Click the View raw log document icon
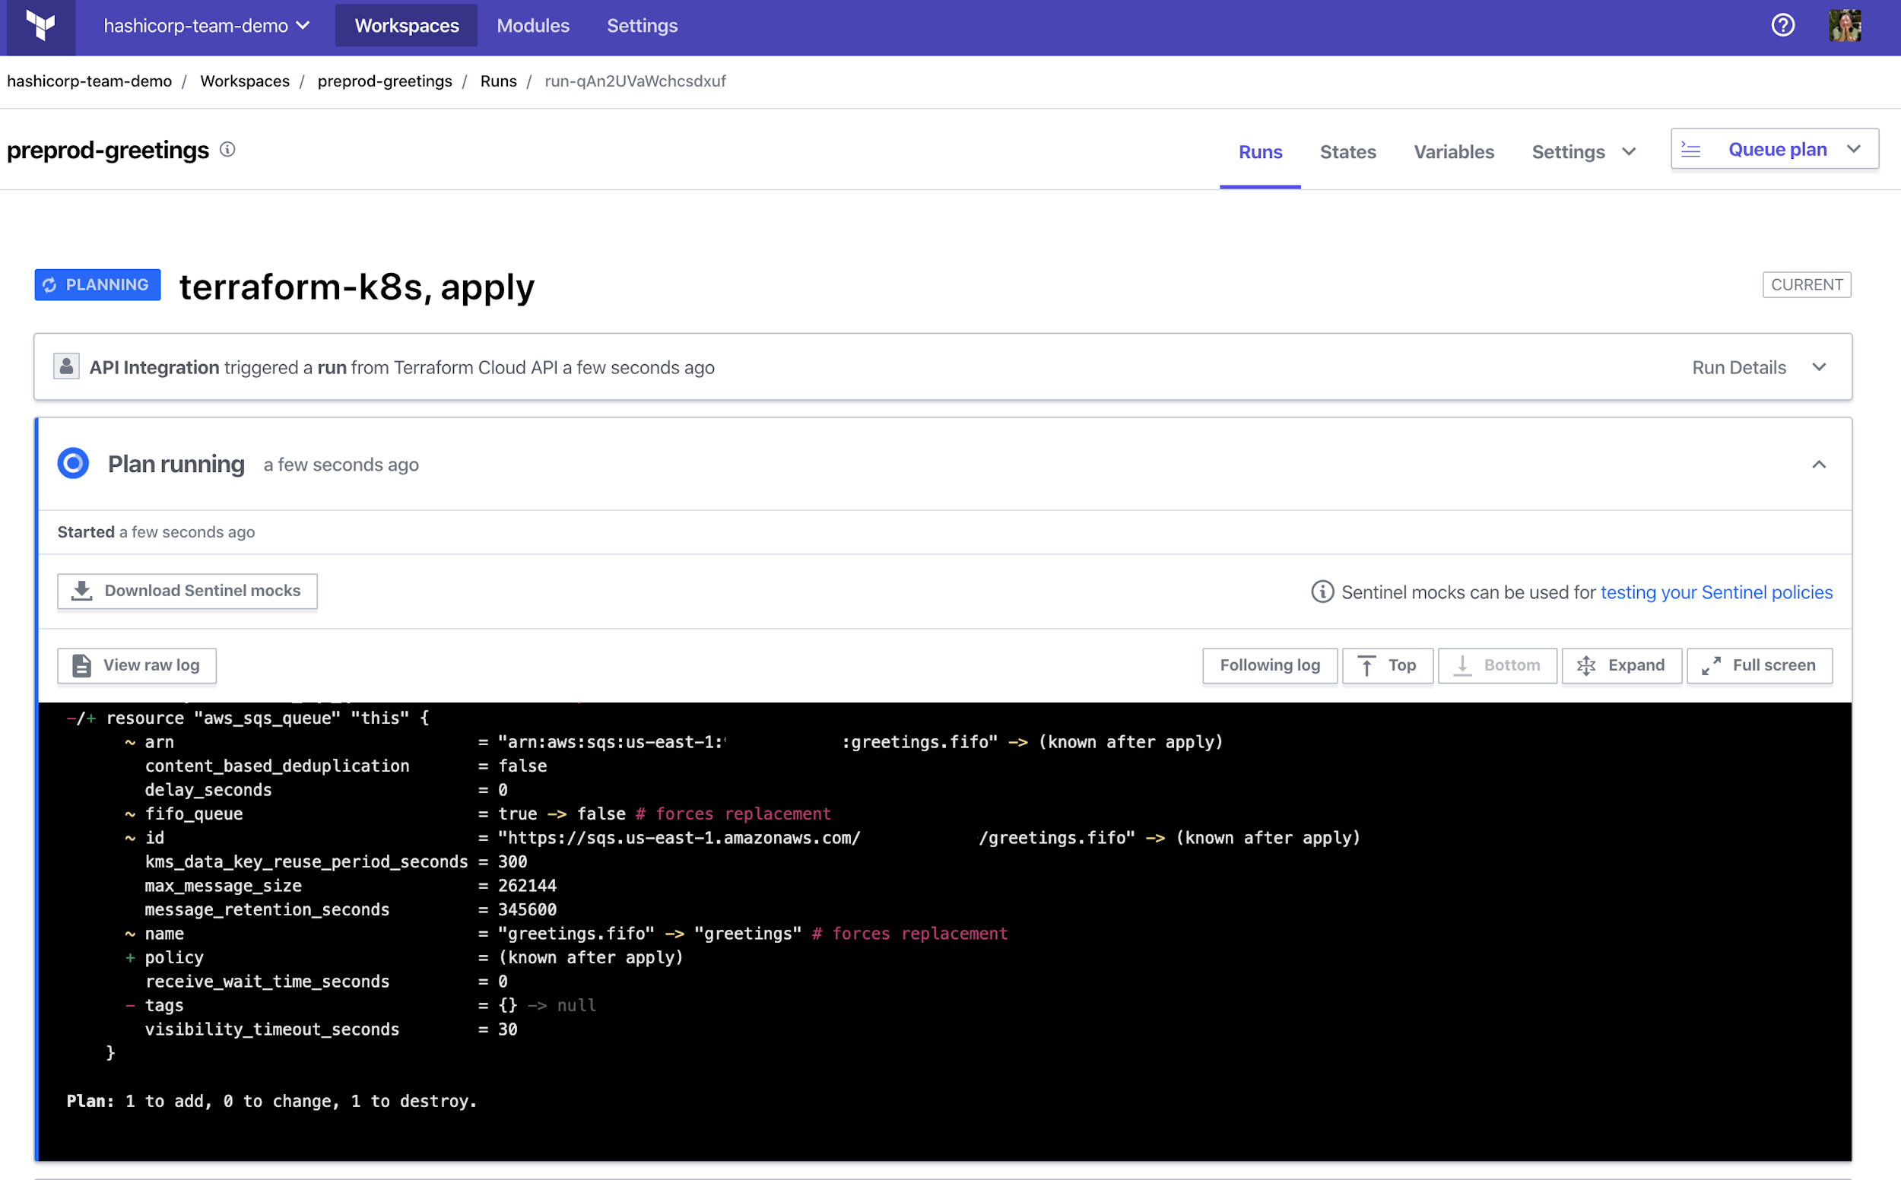 (81, 665)
